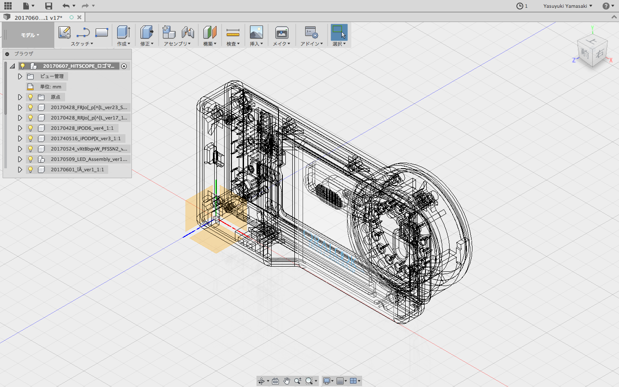
Task: Click the Modify (修正) tool icon
Action: (x=147, y=32)
